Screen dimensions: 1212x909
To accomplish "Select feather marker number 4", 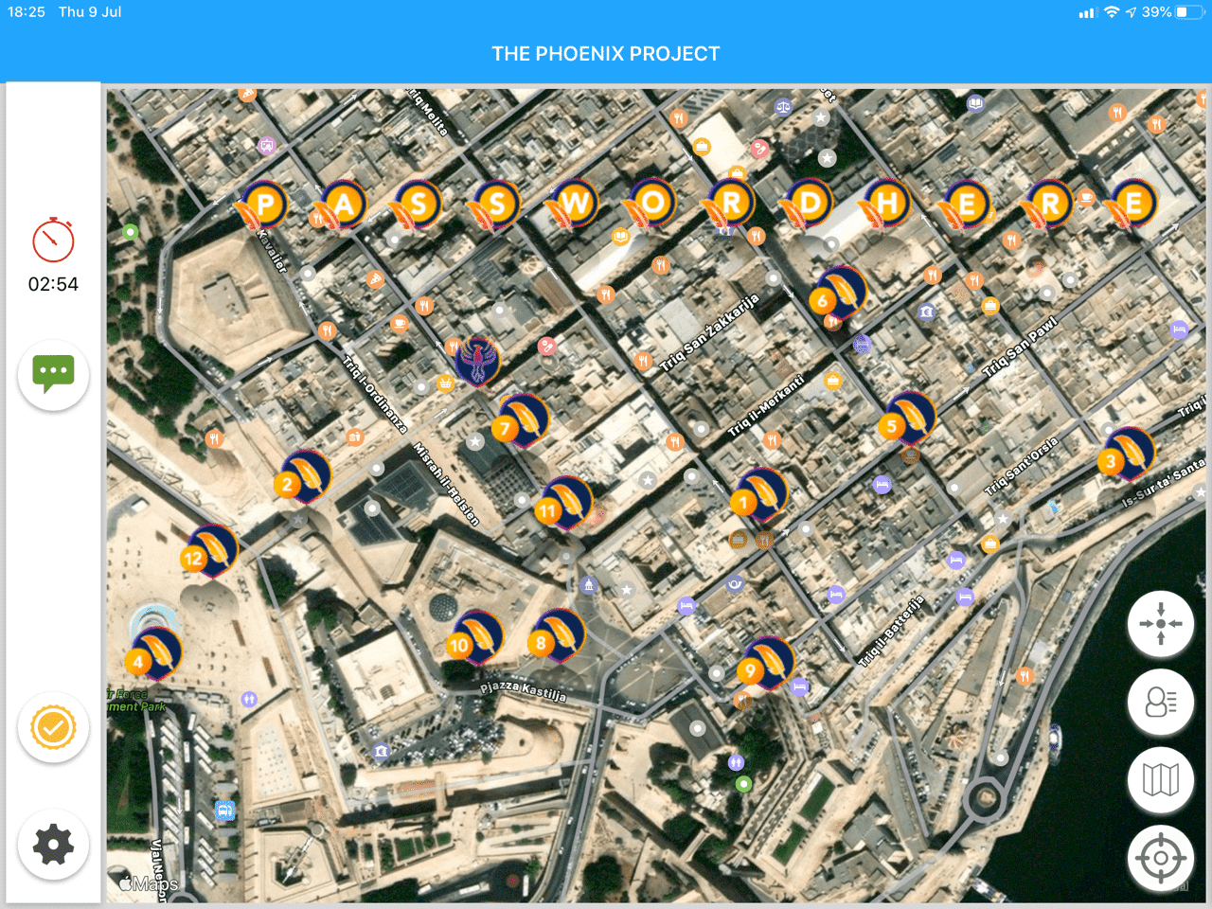I will (x=154, y=653).
